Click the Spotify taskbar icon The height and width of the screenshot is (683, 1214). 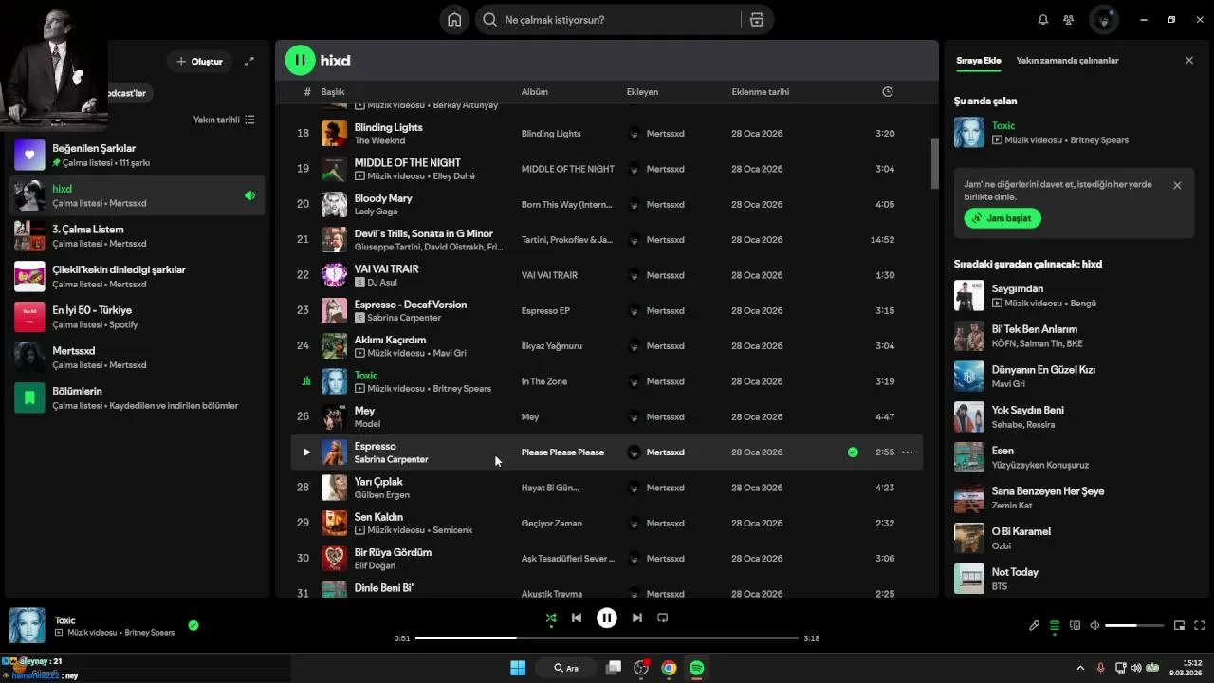pos(696,668)
